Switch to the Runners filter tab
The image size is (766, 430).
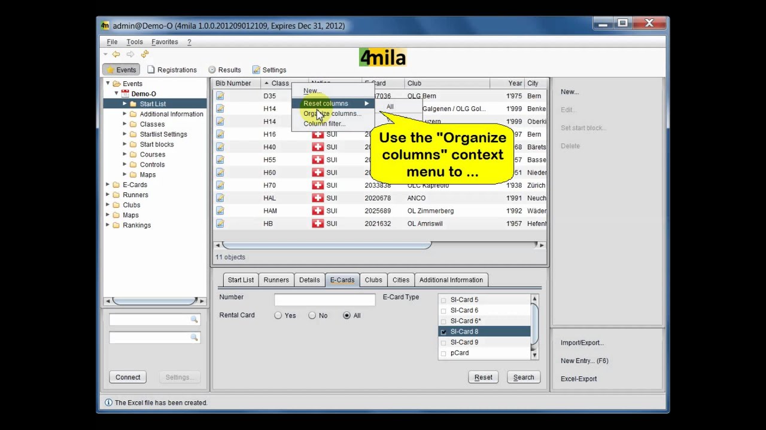[276, 279]
